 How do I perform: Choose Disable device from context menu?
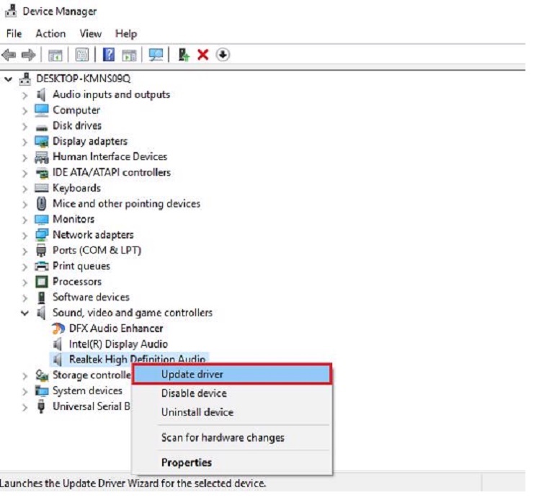[x=232, y=393]
